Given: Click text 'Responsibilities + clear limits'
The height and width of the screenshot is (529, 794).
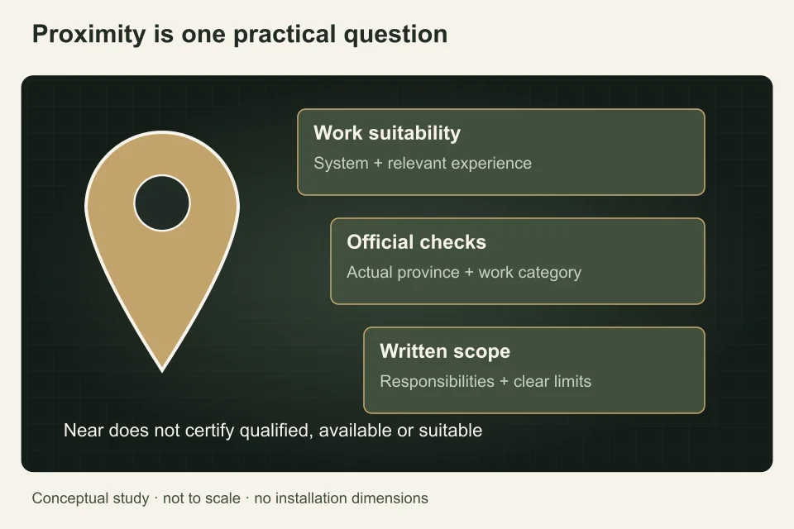Looking at the screenshot, I should coord(485,381).
